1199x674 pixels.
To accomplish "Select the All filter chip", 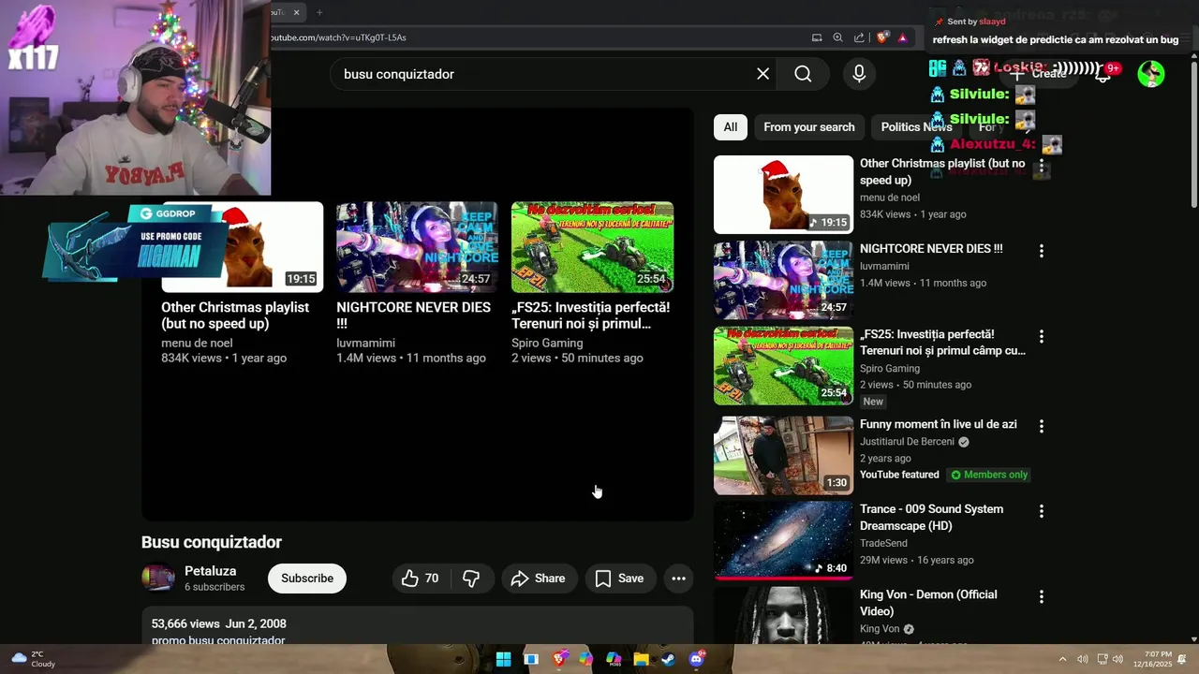I will coord(731,127).
